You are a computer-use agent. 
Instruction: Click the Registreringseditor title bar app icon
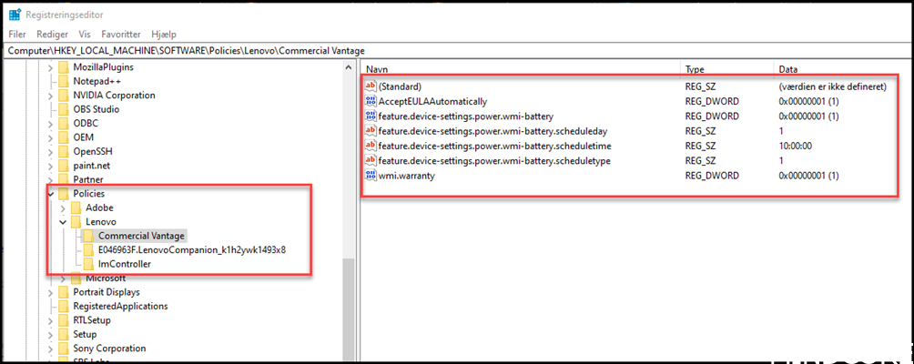15,15
